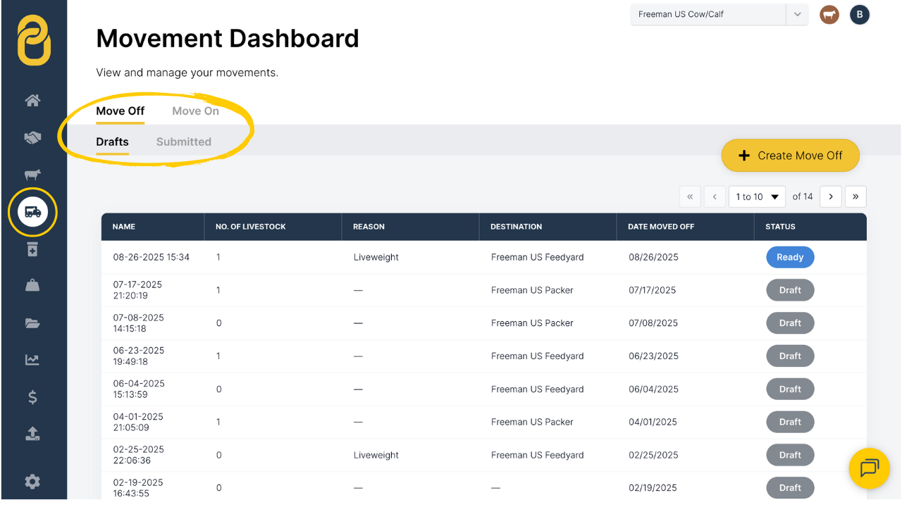Switch to the Move On tab

(195, 111)
